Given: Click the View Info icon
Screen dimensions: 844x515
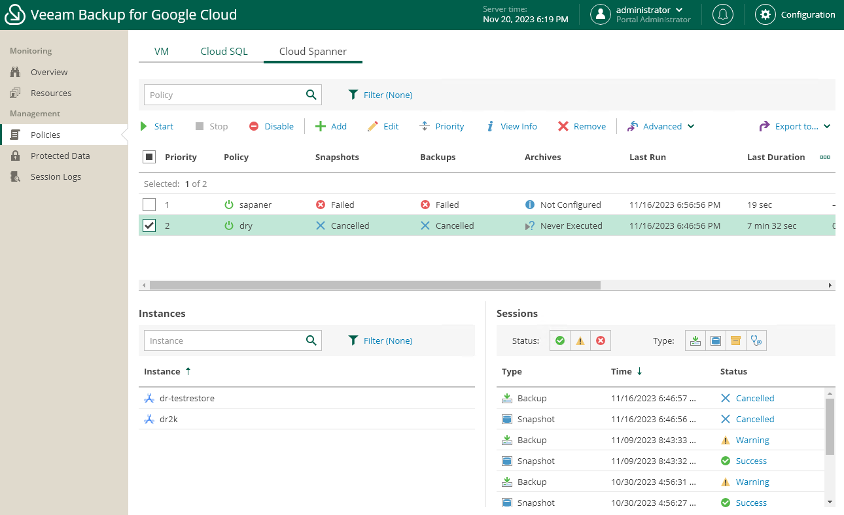Looking at the screenshot, I should coord(490,126).
